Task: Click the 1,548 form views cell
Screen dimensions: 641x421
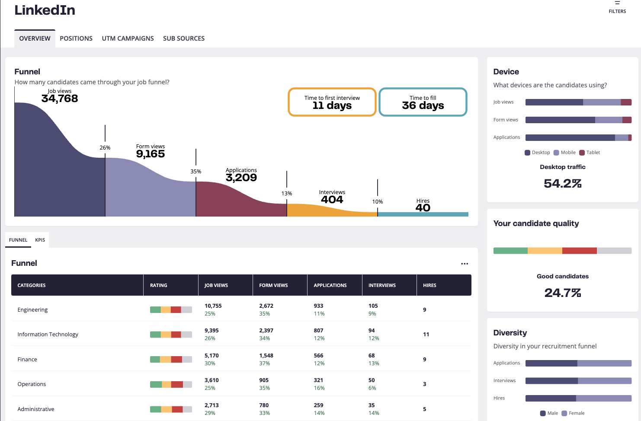Action: click(266, 355)
